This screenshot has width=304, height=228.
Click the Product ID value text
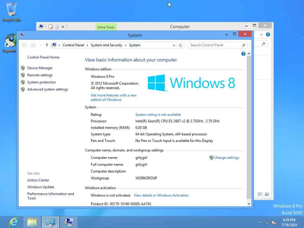130,204
